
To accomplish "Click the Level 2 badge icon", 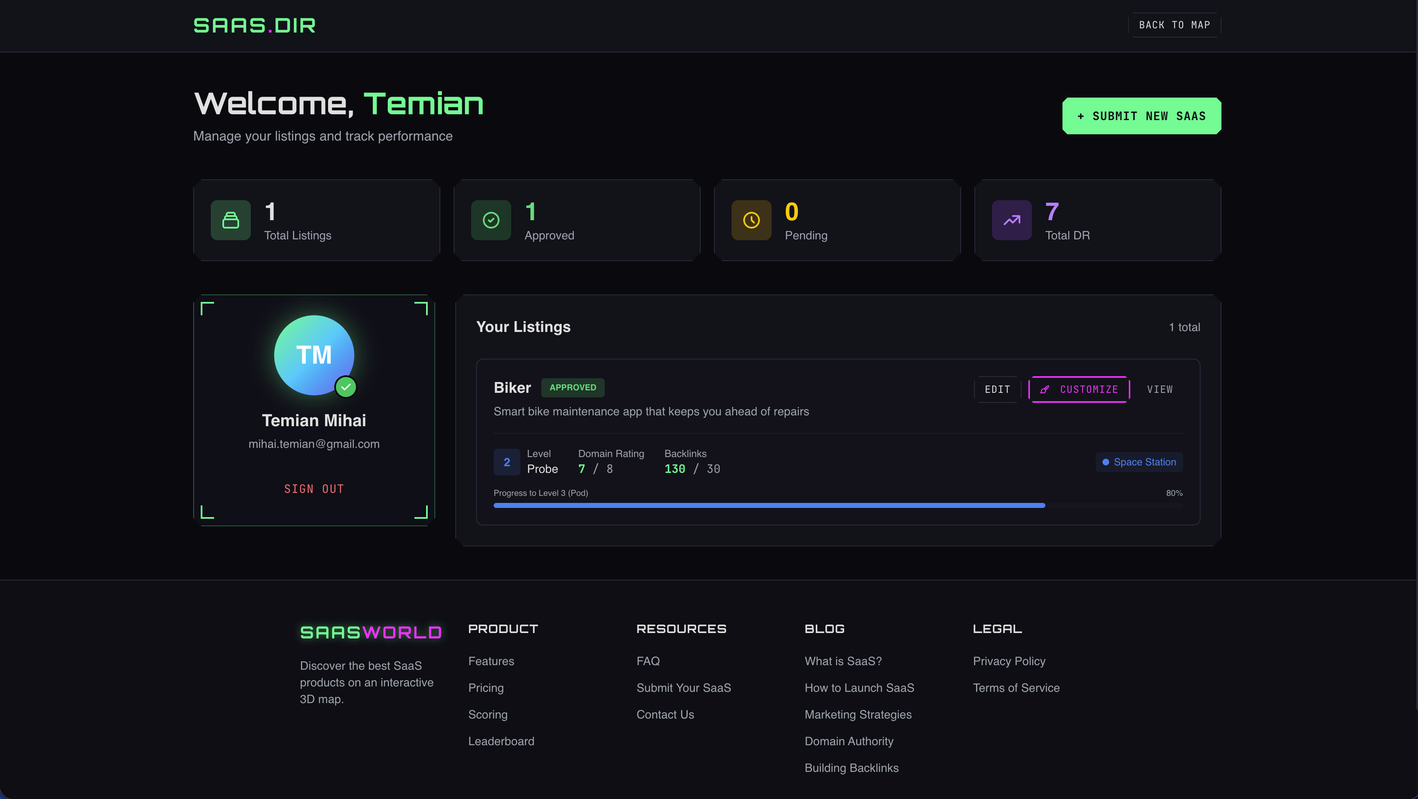I will click(x=507, y=462).
